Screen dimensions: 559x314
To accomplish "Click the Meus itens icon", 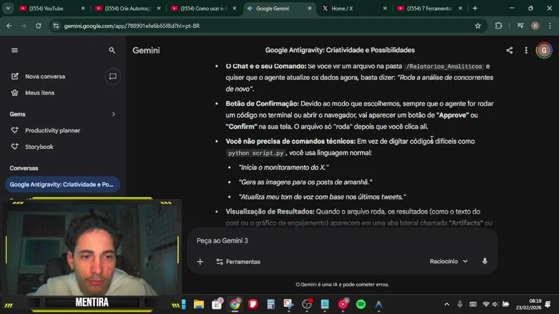I will pyautogui.click(x=15, y=93).
